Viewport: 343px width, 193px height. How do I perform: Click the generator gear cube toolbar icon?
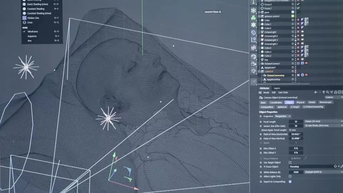253,10
